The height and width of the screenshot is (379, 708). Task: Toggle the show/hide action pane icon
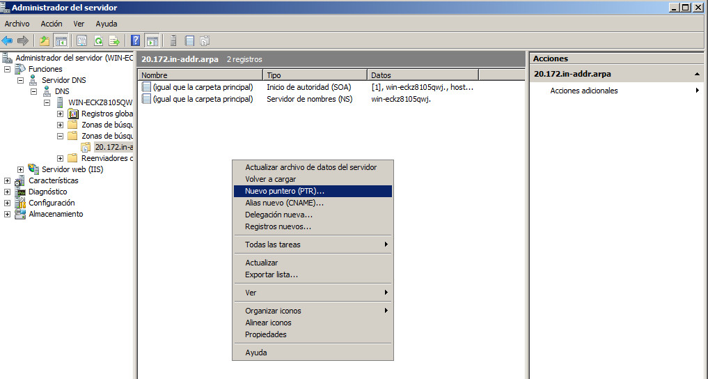[152, 40]
